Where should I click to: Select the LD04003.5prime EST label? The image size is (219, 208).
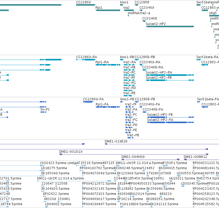tap(58, 204)
